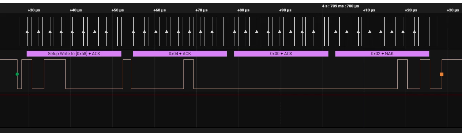462x133 pixels.
Task: Click the +60 µs time ruler label
Action: point(159,10)
